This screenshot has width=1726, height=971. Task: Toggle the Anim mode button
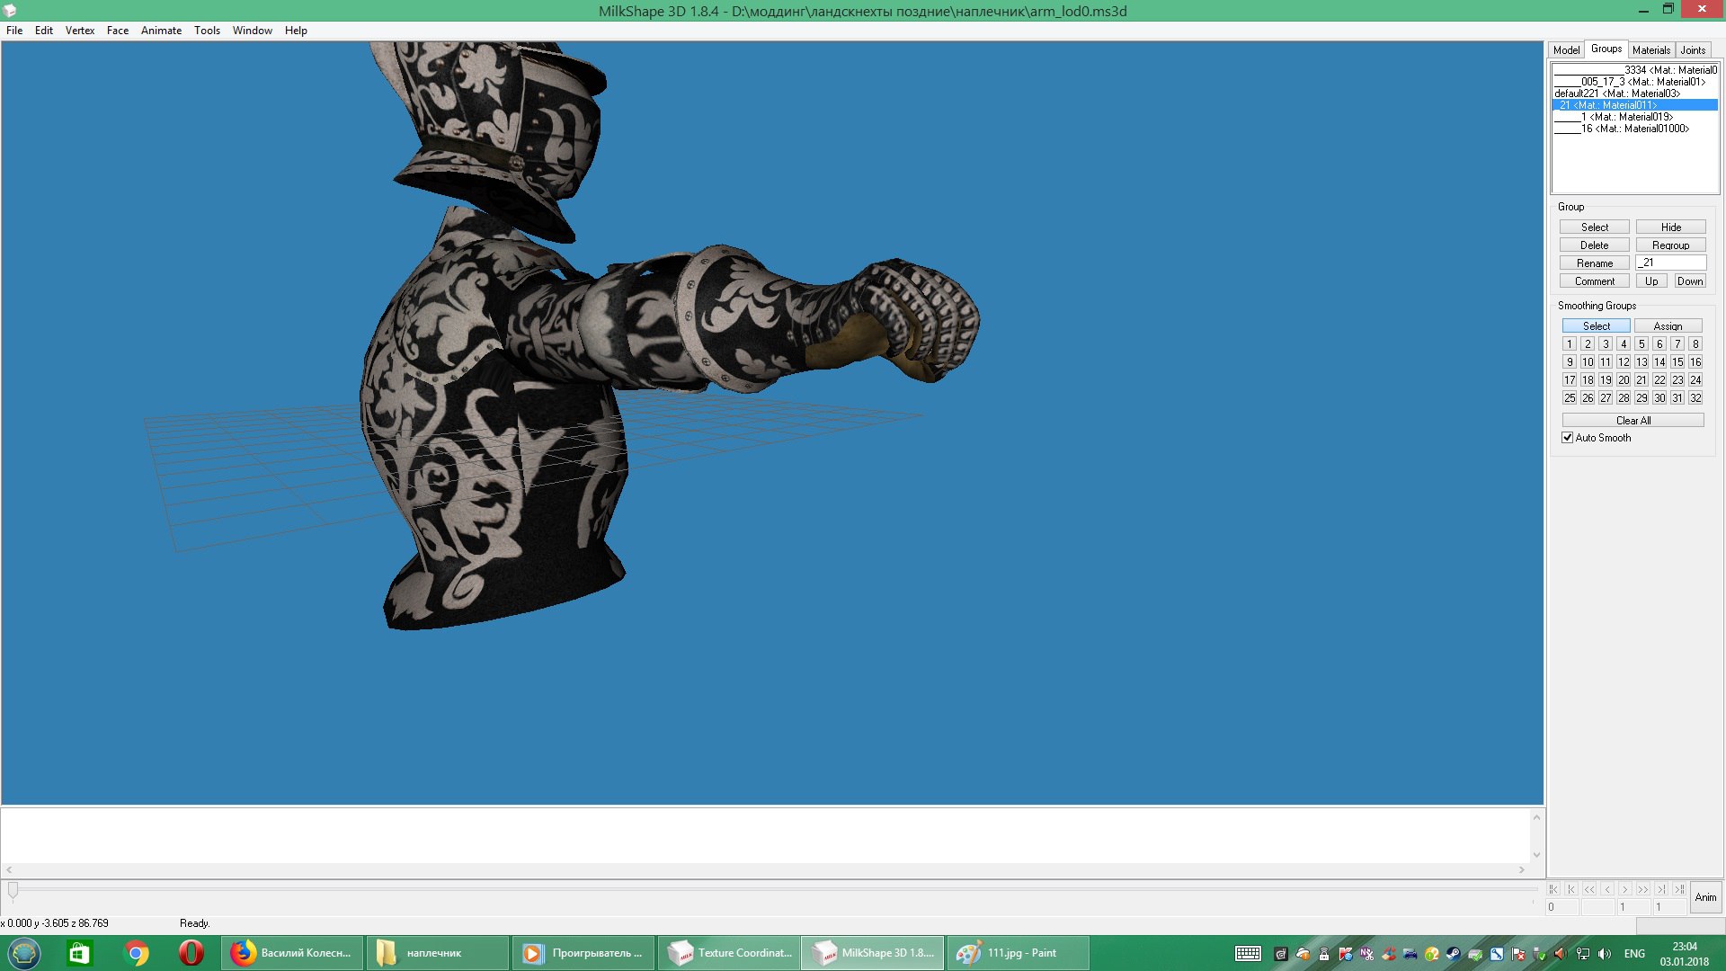click(x=1705, y=897)
